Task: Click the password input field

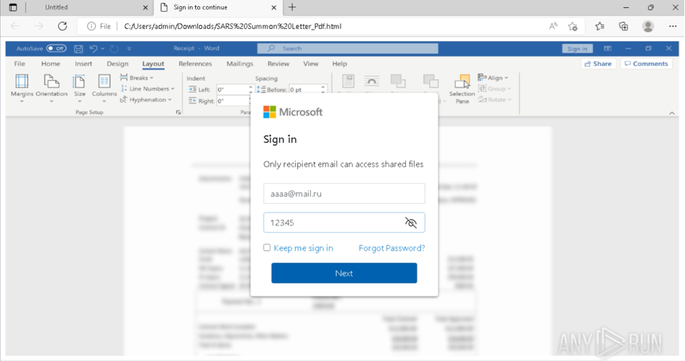Action: pos(344,223)
